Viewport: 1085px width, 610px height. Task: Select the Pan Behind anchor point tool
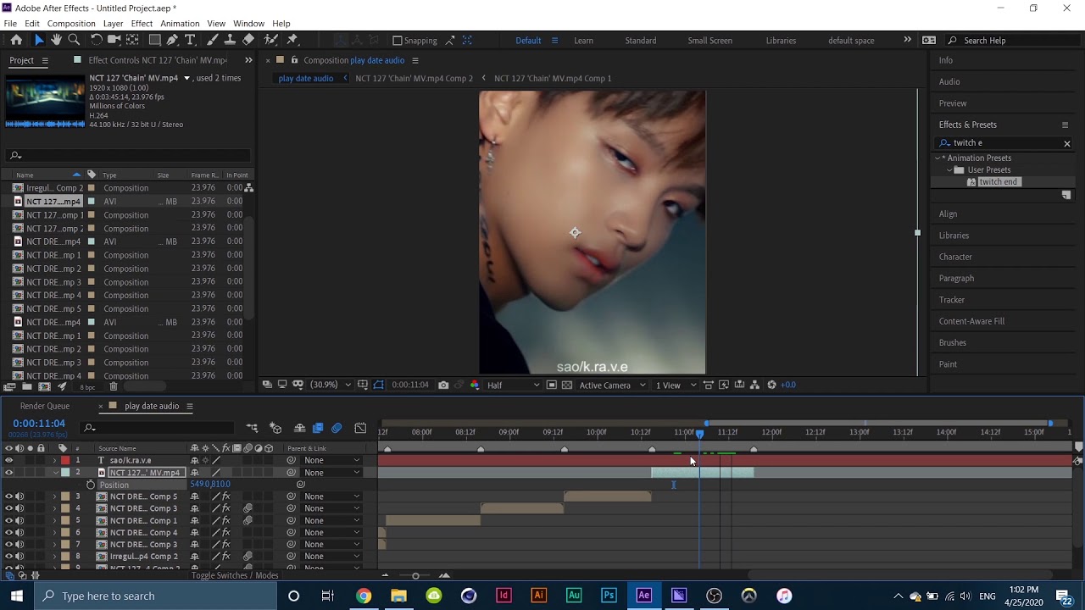tap(132, 40)
